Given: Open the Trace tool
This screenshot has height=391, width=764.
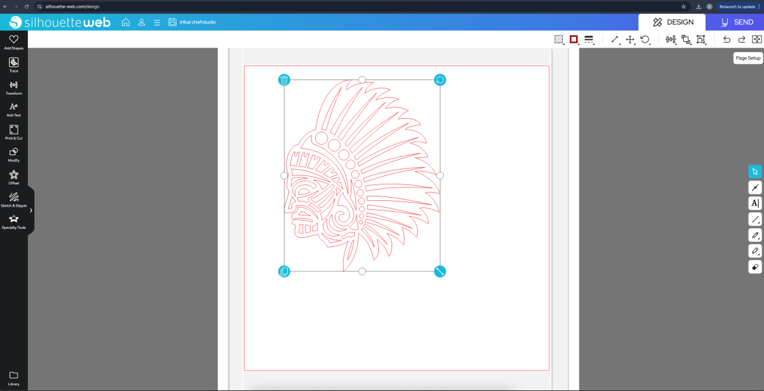Looking at the screenshot, I should click(14, 65).
